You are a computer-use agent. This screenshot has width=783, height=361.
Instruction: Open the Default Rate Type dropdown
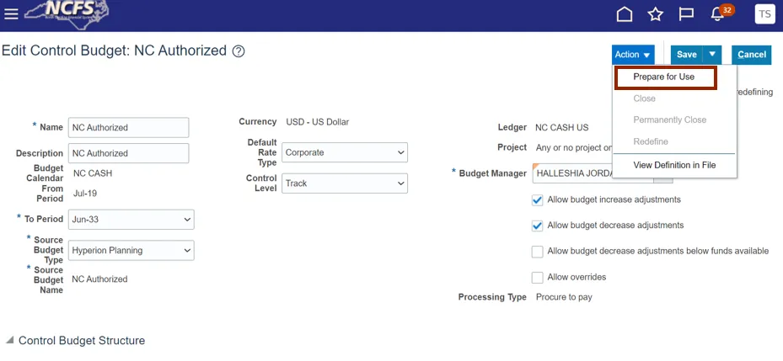point(346,153)
